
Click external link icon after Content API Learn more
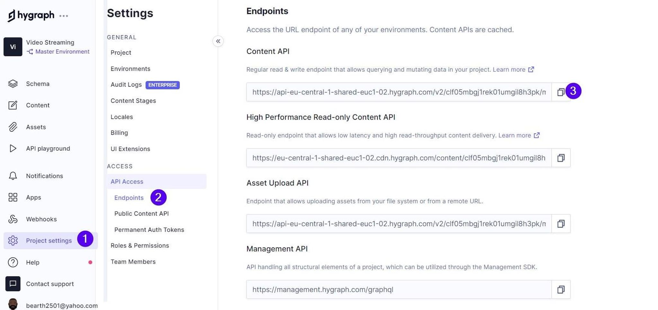pyautogui.click(x=531, y=69)
